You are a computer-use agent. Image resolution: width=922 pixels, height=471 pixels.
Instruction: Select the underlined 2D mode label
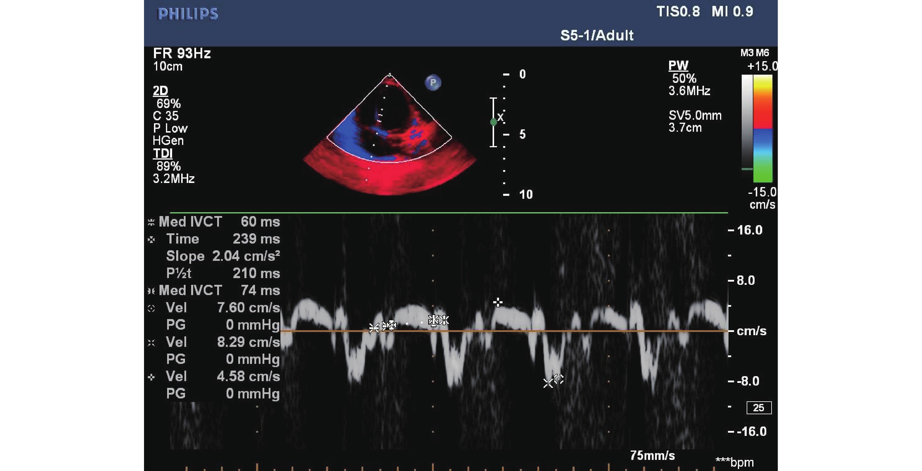pyautogui.click(x=160, y=91)
